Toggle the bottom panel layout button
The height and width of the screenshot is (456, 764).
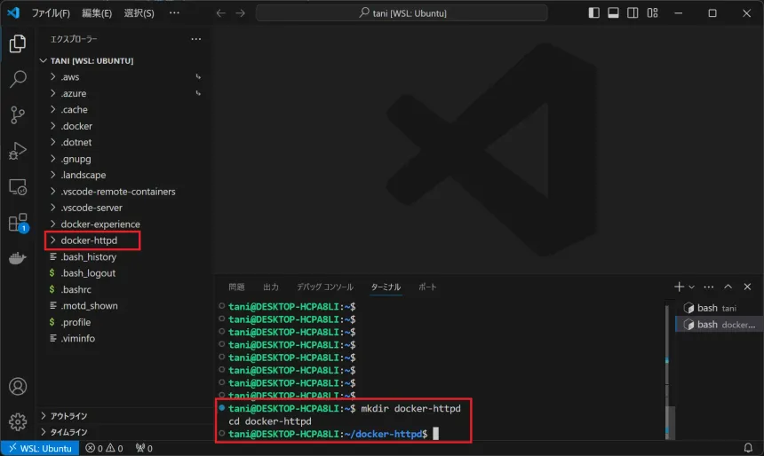point(614,13)
